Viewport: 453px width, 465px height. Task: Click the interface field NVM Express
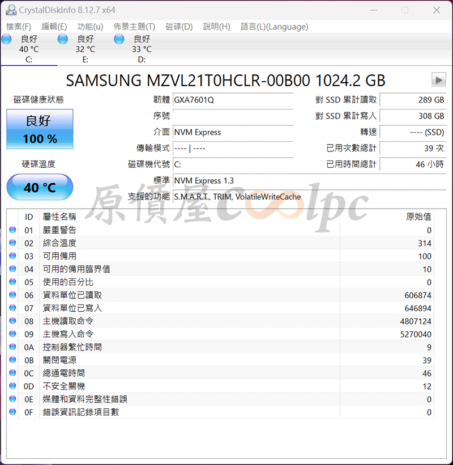pyautogui.click(x=233, y=132)
